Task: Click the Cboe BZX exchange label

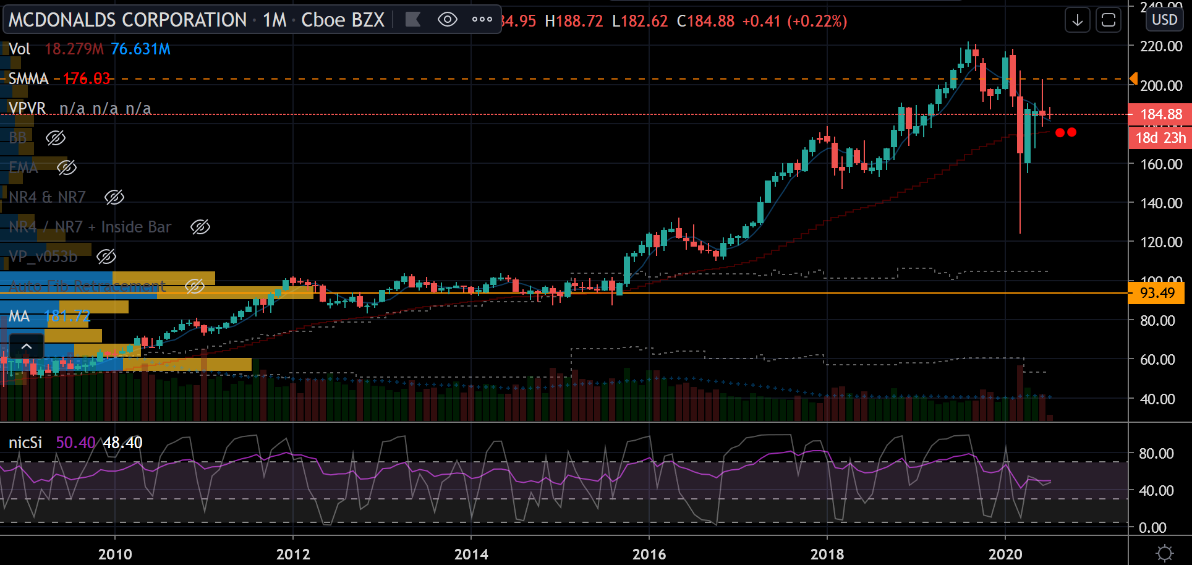Action: (343, 20)
